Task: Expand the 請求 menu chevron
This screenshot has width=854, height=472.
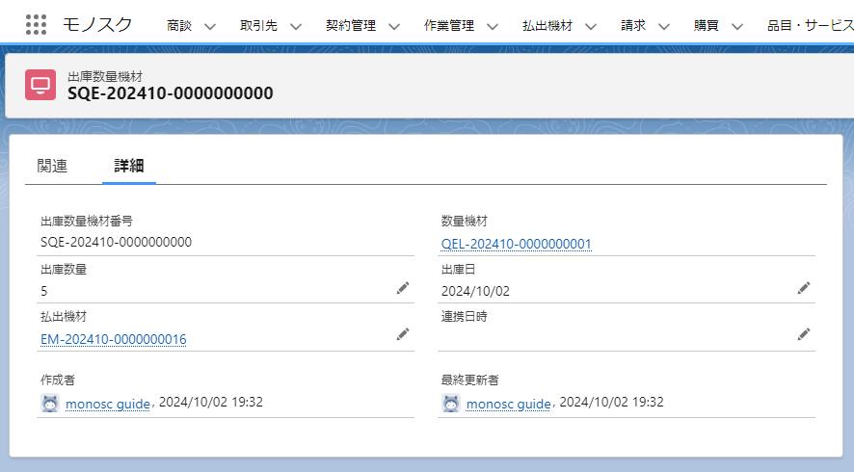Action: tap(664, 26)
